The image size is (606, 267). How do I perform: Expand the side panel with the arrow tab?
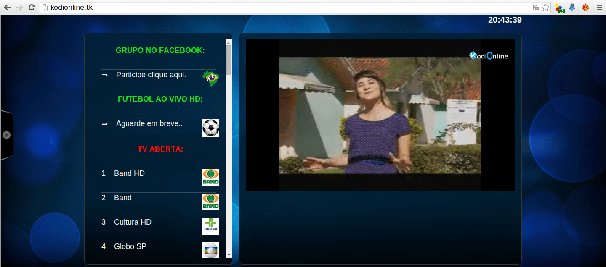(6, 135)
